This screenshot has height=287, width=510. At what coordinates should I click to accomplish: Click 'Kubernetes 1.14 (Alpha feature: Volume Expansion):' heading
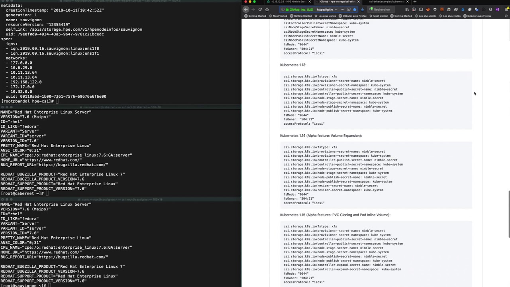pos(321,136)
